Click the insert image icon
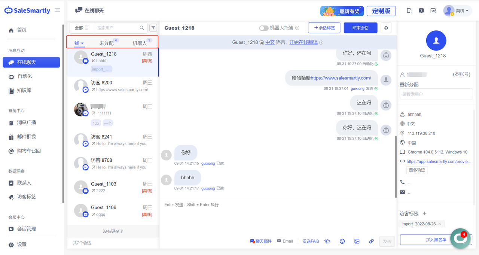 pos(357,241)
